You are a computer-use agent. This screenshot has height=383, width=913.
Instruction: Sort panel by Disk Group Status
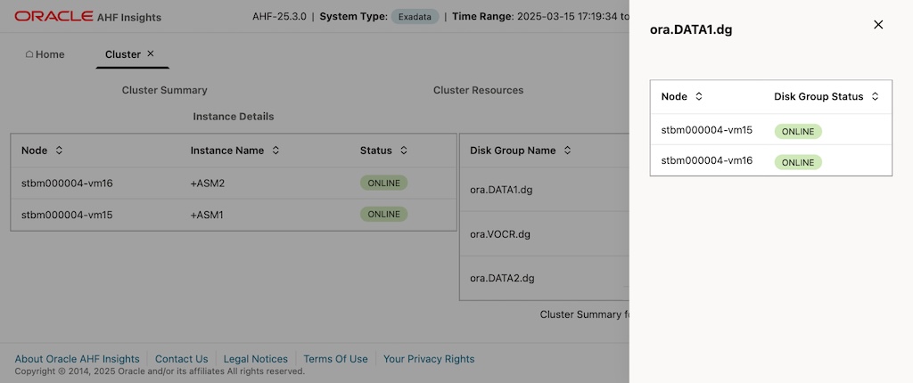coord(876,96)
